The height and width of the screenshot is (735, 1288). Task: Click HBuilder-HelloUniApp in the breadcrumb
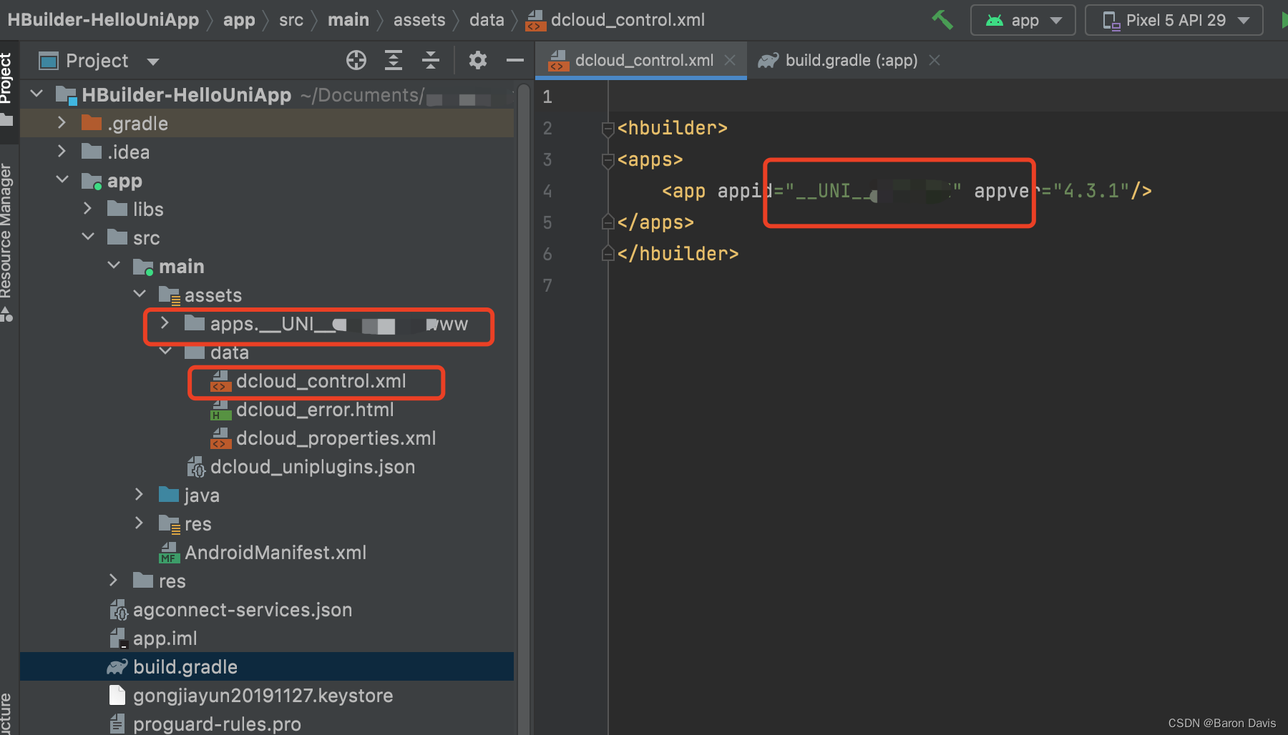(103, 20)
